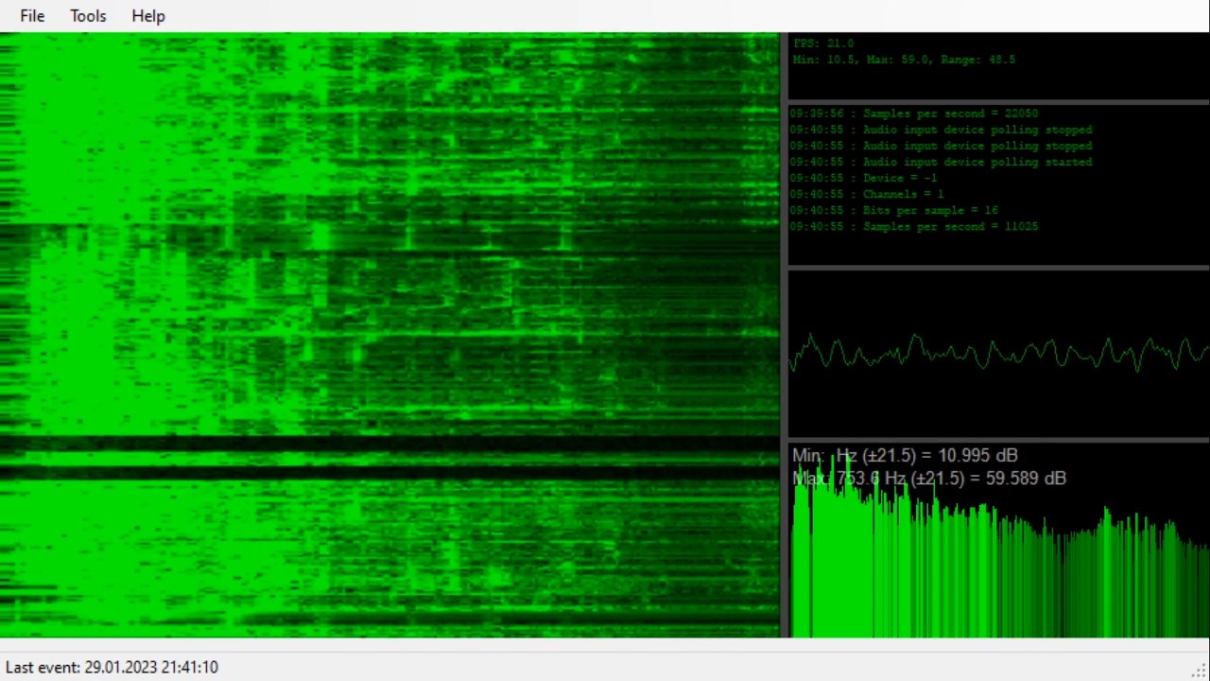Click the frequency spectrum bar graph
This screenshot has width=1210, height=681.
pos(998,540)
